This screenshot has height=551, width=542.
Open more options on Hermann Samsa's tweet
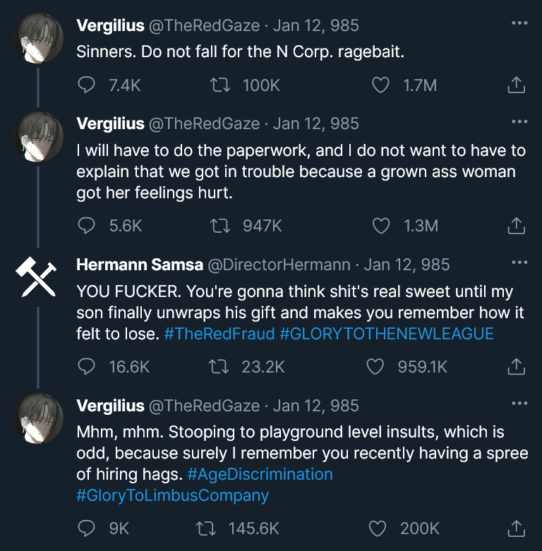pyautogui.click(x=519, y=263)
